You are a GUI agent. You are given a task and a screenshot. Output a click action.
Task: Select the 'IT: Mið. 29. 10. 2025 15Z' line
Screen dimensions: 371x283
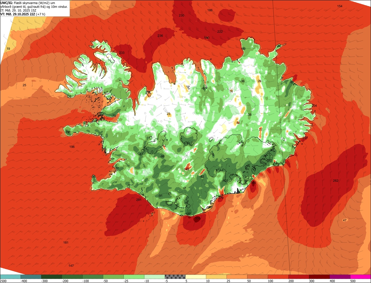pyautogui.click(x=18, y=10)
